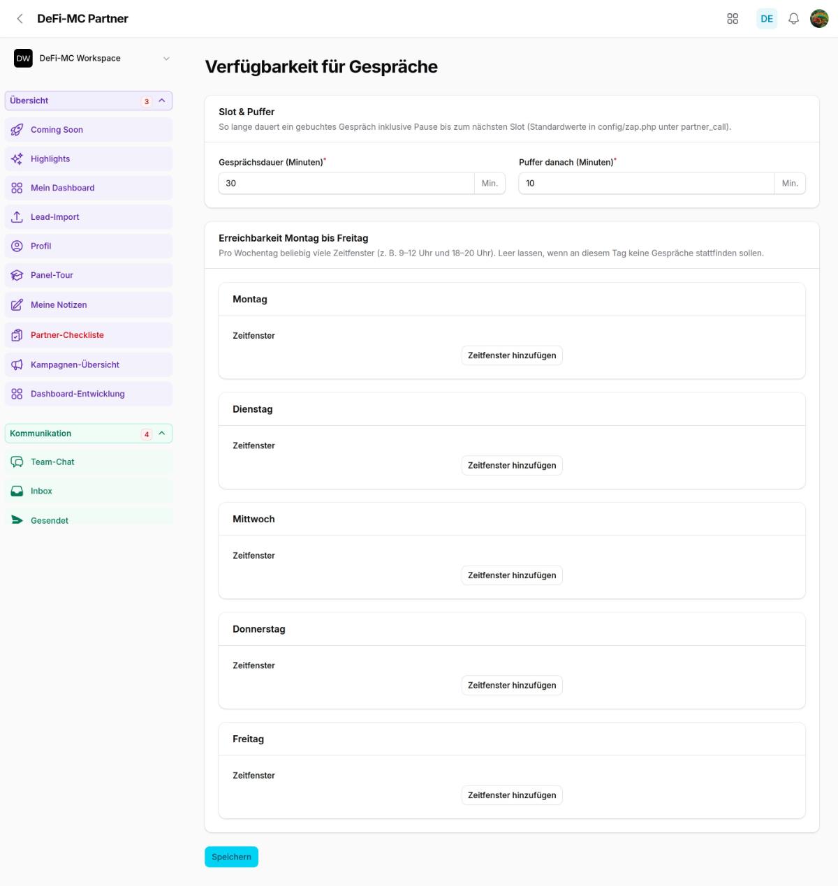The height and width of the screenshot is (886, 838).
Task: Click the Highlights sparkle icon
Action: [17, 159]
